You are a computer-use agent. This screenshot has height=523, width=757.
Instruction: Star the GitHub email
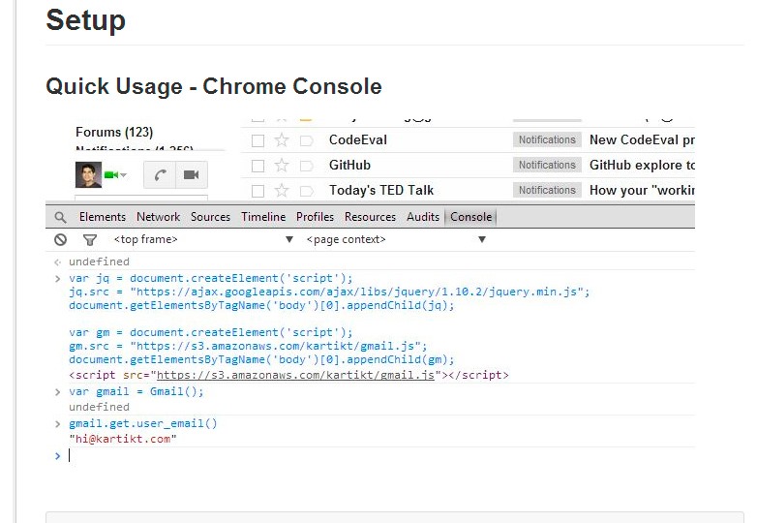click(x=282, y=166)
